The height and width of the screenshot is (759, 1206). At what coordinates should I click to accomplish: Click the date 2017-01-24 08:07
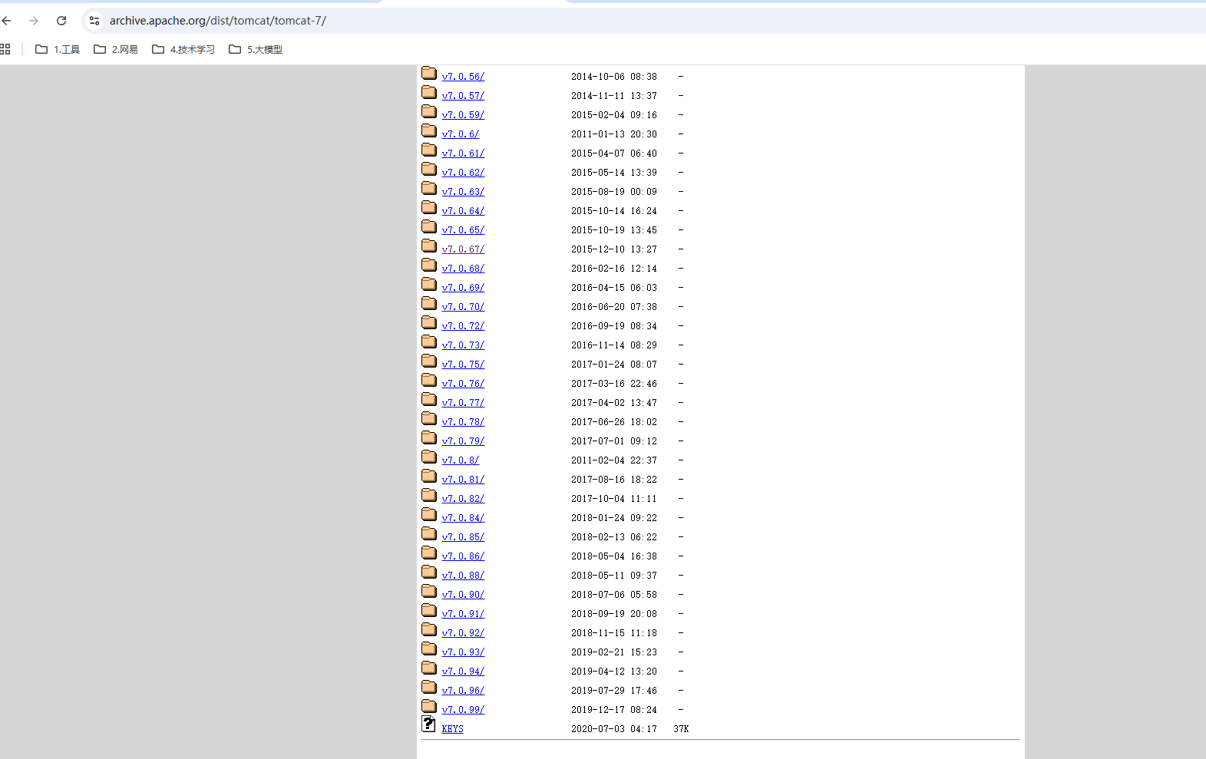point(614,365)
